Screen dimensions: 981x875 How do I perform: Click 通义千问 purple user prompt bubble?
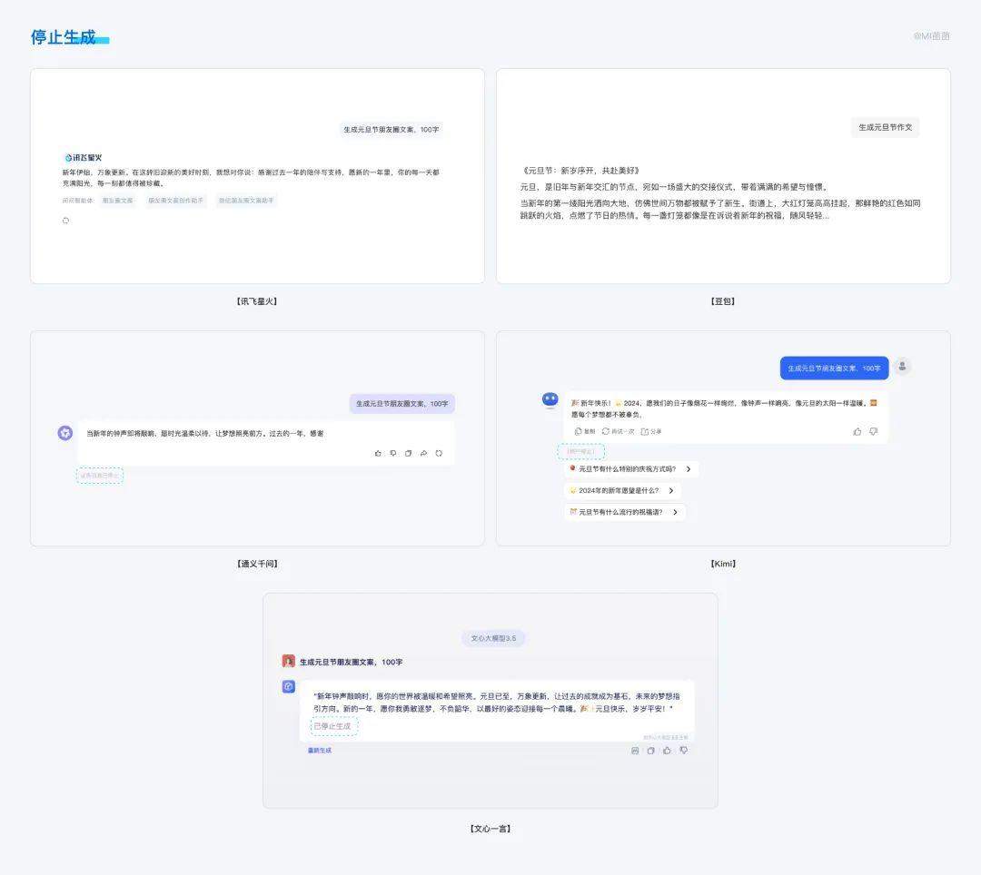click(x=402, y=404)
